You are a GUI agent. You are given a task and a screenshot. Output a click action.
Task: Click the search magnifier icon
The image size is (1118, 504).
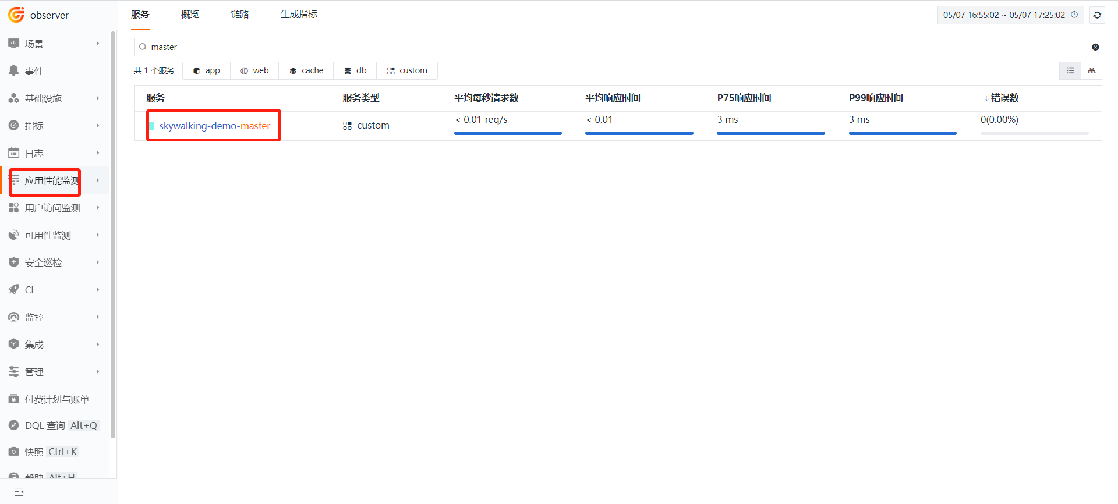click(143, 47)
